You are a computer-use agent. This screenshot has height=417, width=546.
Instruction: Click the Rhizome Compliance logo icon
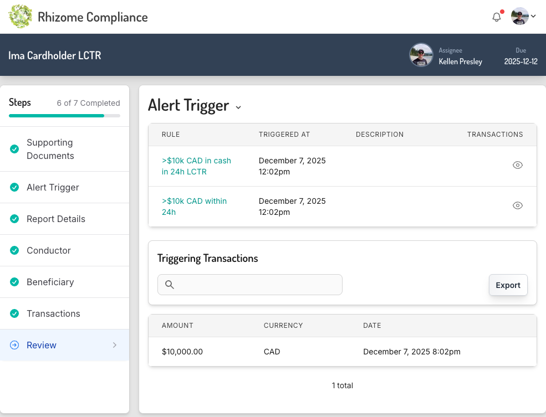21,17
